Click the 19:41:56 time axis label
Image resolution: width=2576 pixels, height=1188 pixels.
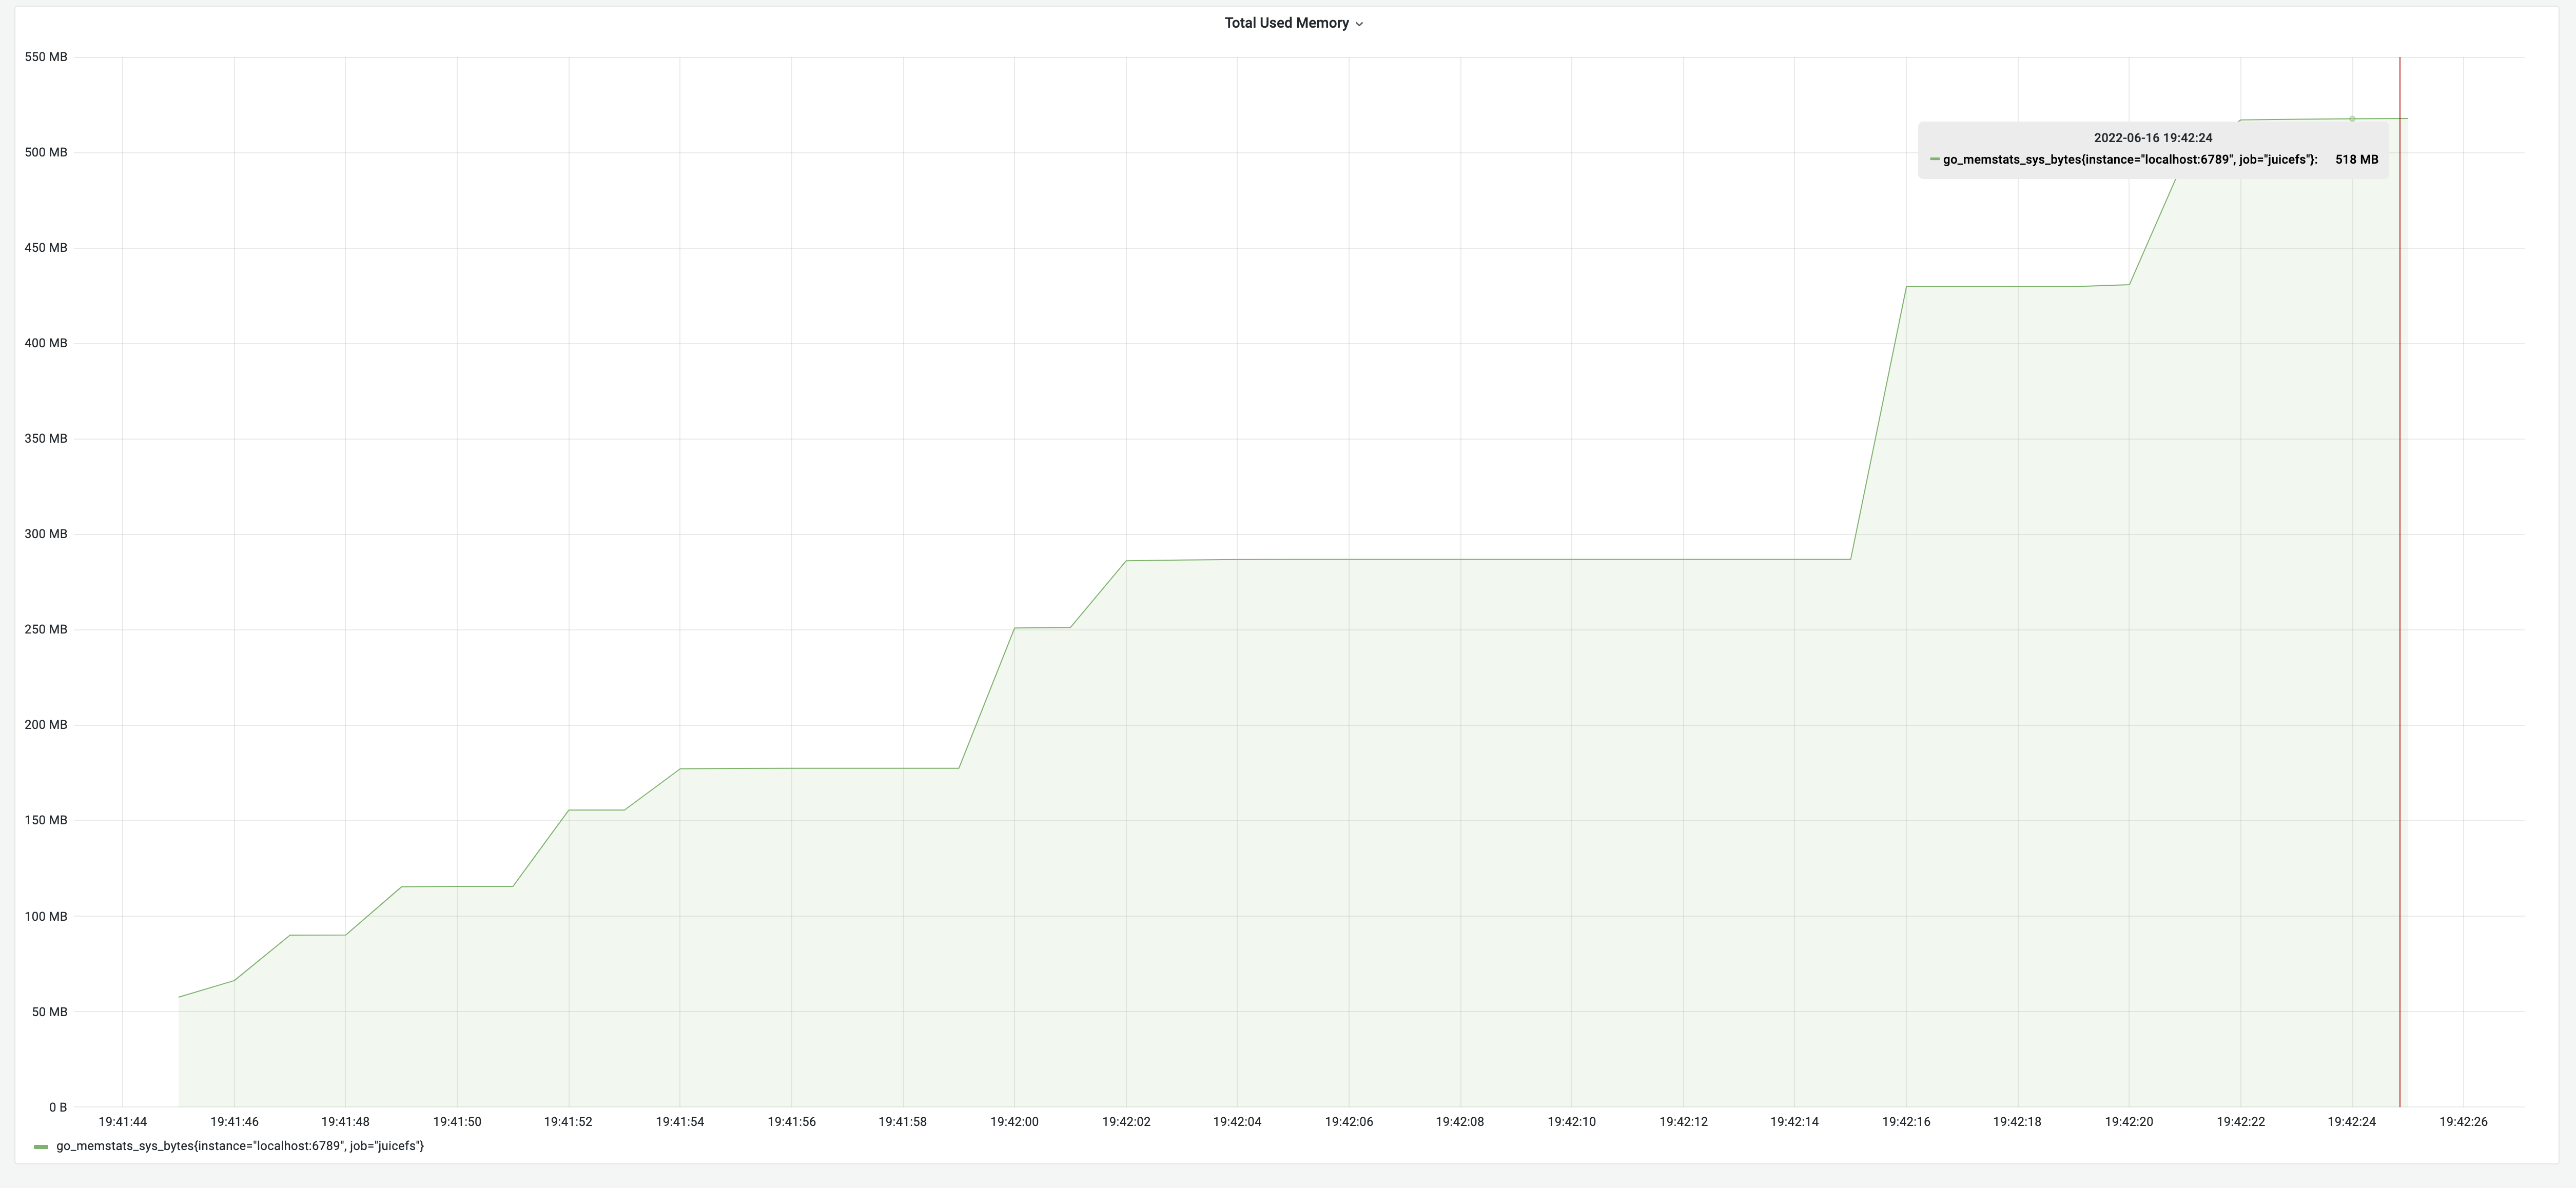792,1122
